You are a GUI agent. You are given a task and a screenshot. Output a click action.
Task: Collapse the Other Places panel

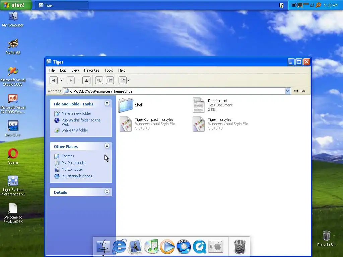tap(107, 146)
